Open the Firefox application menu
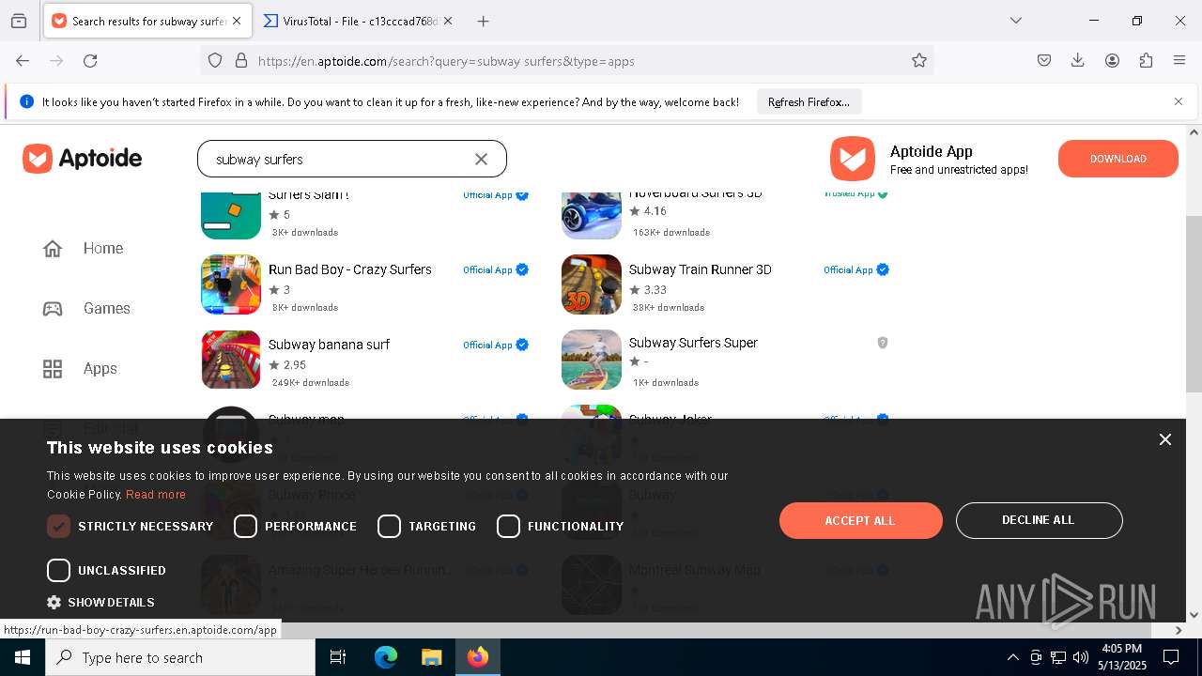The height and width of the screenshot is (676, 1202). pyautogui.click(x=1179, y=60)
